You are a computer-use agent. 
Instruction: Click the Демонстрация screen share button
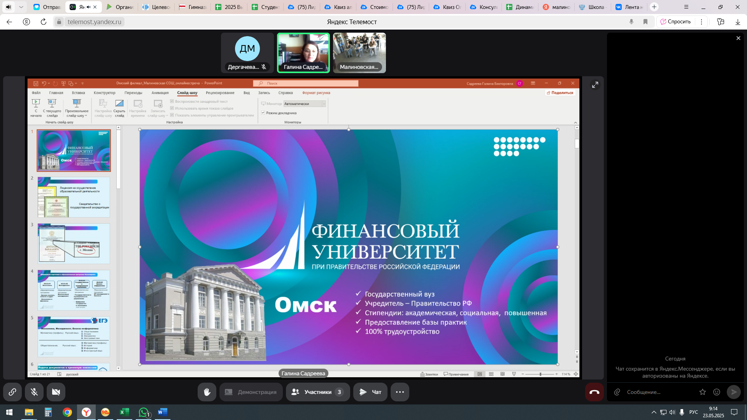click(x=251, y=392)
